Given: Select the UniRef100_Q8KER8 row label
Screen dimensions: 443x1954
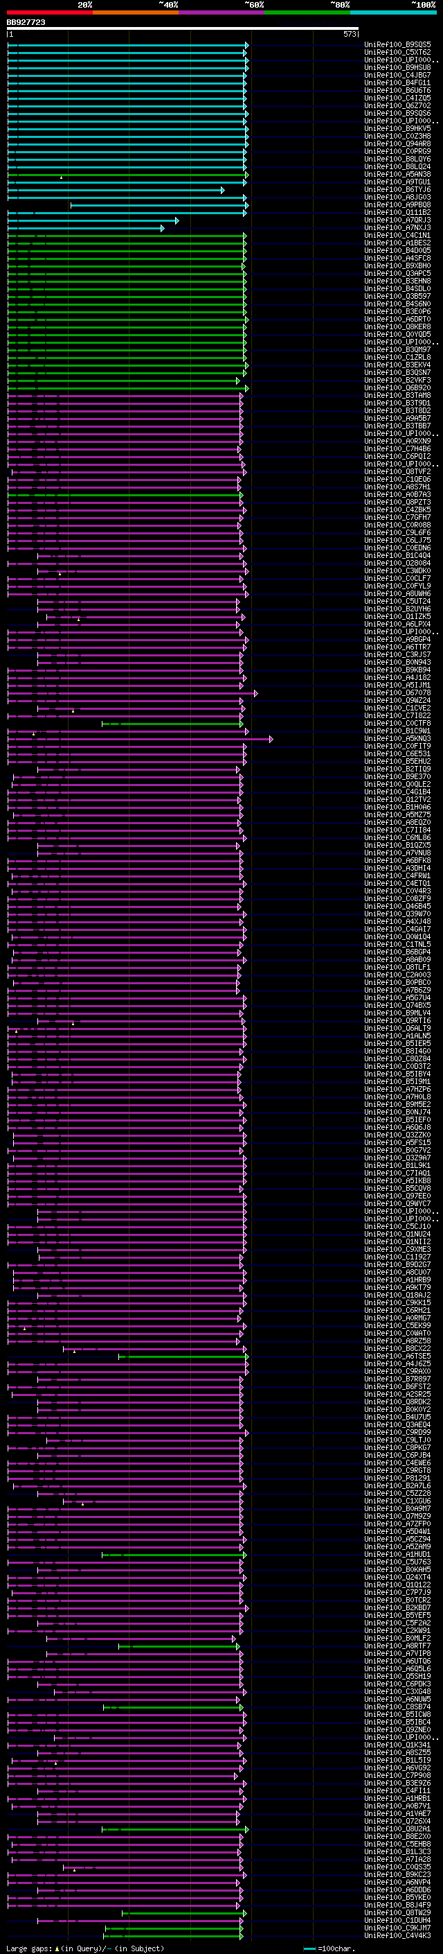Looking at the screenshot, I should pos(397,327).
